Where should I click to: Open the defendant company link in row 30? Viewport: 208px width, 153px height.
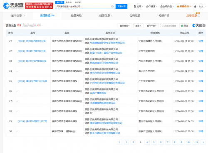tap(105, 133)
